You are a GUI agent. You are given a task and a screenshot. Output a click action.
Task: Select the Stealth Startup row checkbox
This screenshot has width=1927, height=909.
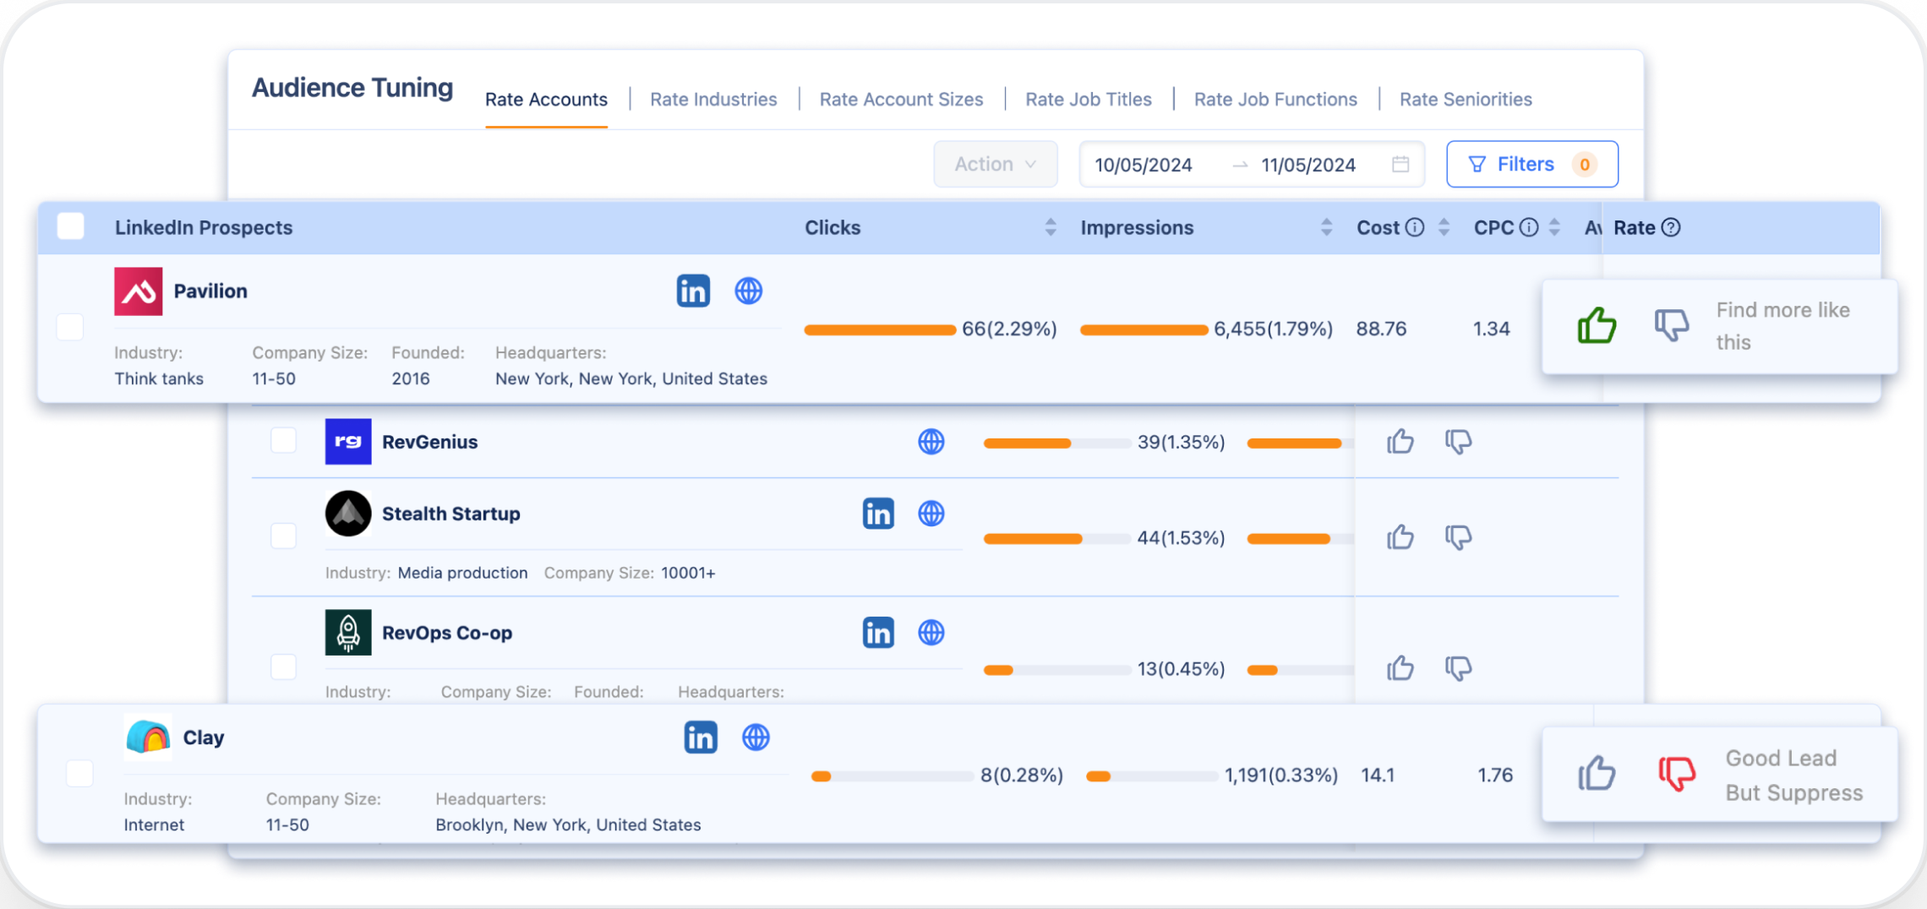click(x=283, y=535)
